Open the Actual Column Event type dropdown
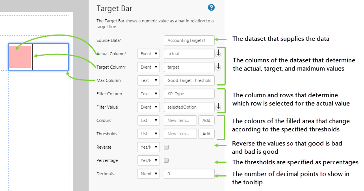 [x=149, y=54]
